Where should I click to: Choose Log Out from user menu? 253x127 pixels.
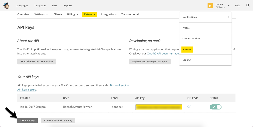[x=205, y=60]
